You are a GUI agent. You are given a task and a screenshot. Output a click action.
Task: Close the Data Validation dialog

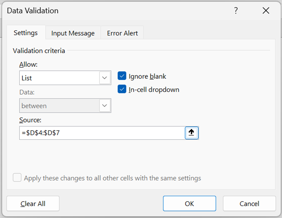(266, 11)
